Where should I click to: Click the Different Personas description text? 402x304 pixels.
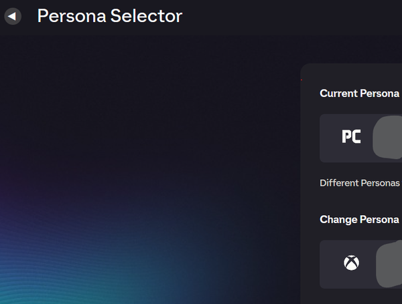[359, 183]
